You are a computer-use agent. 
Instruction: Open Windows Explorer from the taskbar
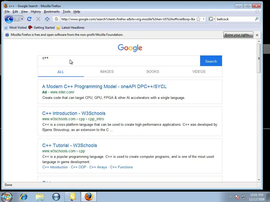click(40, 197)
